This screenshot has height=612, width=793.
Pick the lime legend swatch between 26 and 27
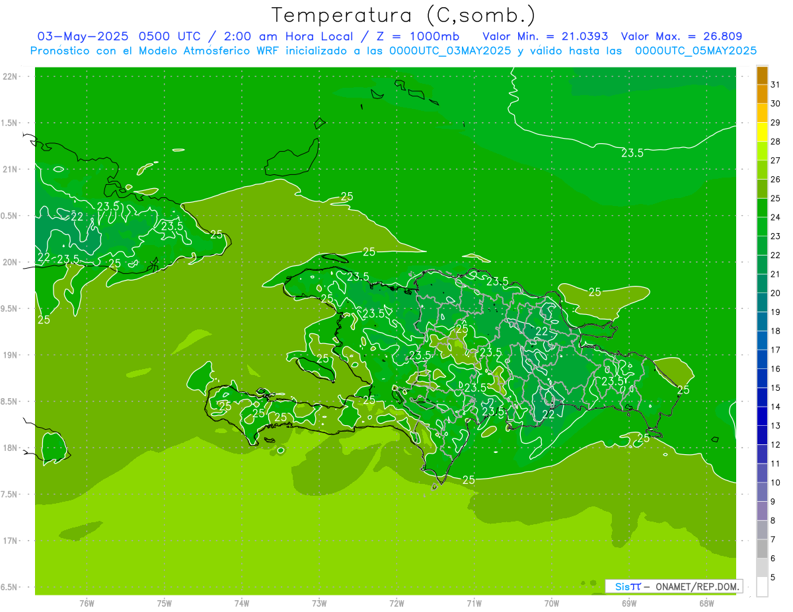[762, 170]
